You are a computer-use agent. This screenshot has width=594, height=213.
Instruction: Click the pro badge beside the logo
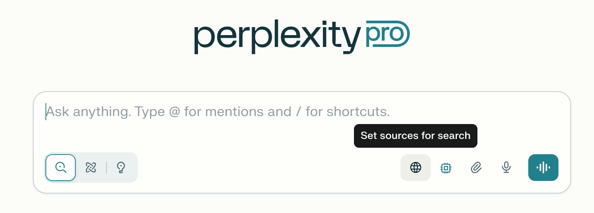388,34
